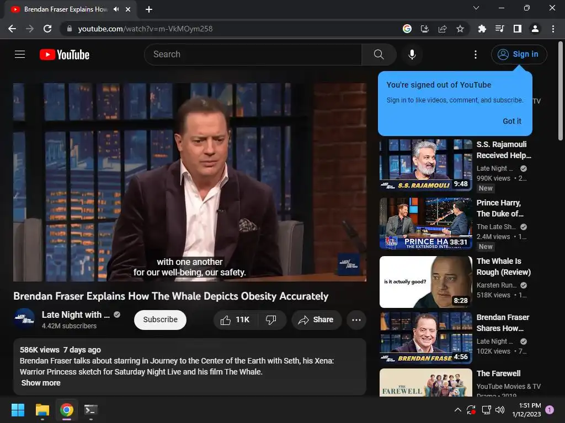Click 'S.S. Rajamouli Received Help' title
Image resolution: width=565 pixels, height=423 pixels.
coord(504,150)
